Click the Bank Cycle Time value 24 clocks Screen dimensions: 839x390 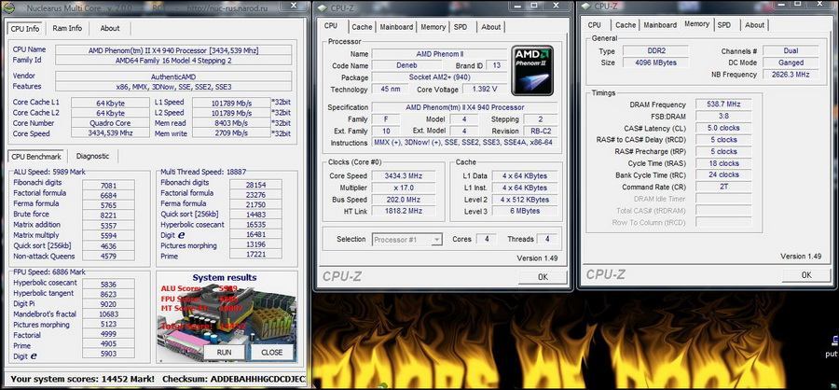click(x=723, y=175)
